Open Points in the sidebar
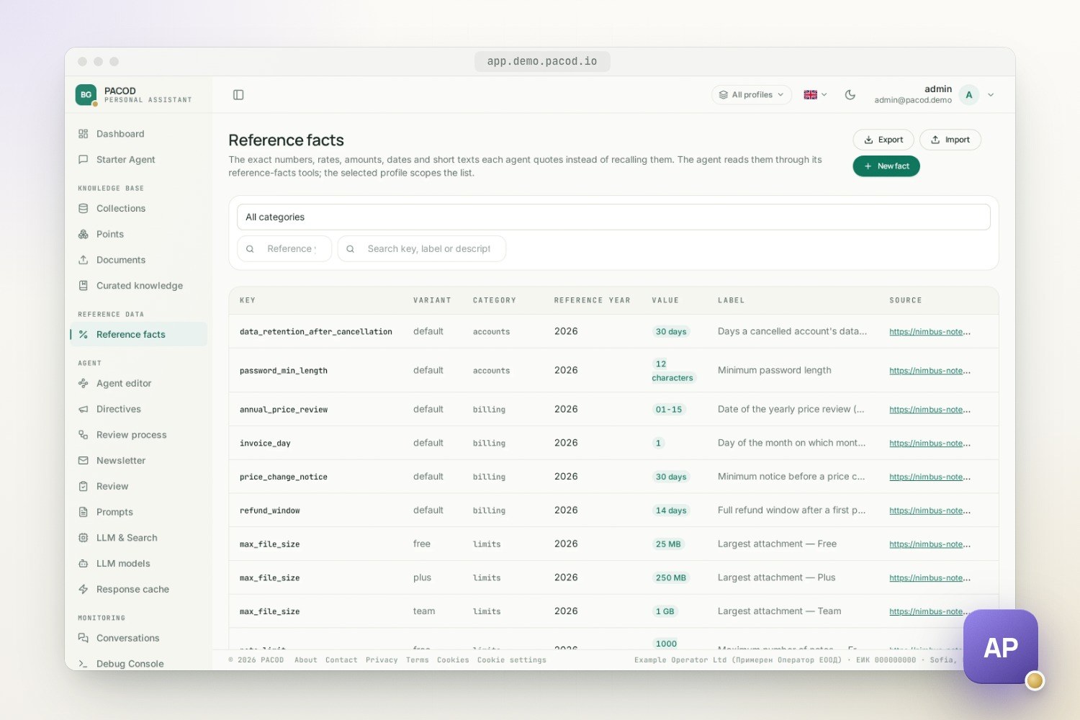Image resolution: width=1080 pixels, height=720 pixels. 138,234
